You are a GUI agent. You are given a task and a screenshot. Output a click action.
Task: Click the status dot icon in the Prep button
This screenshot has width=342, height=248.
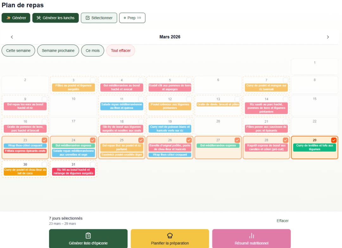tap(125, 18)
